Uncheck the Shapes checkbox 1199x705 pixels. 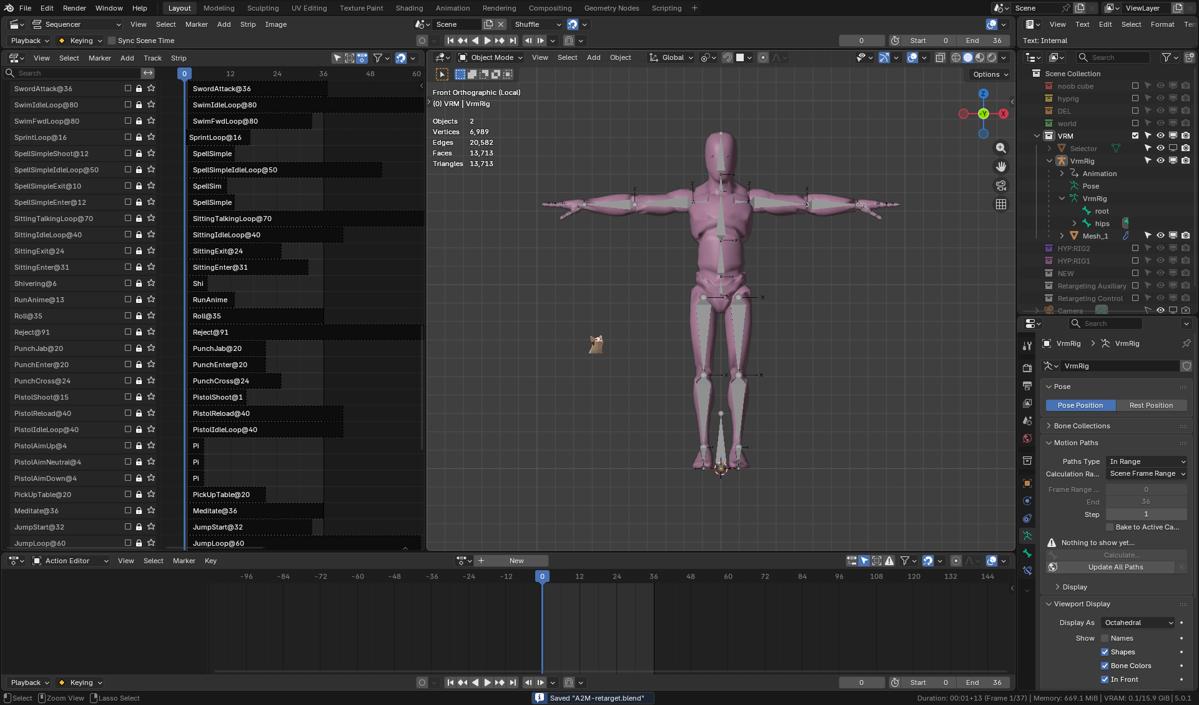pos(1105,652)
